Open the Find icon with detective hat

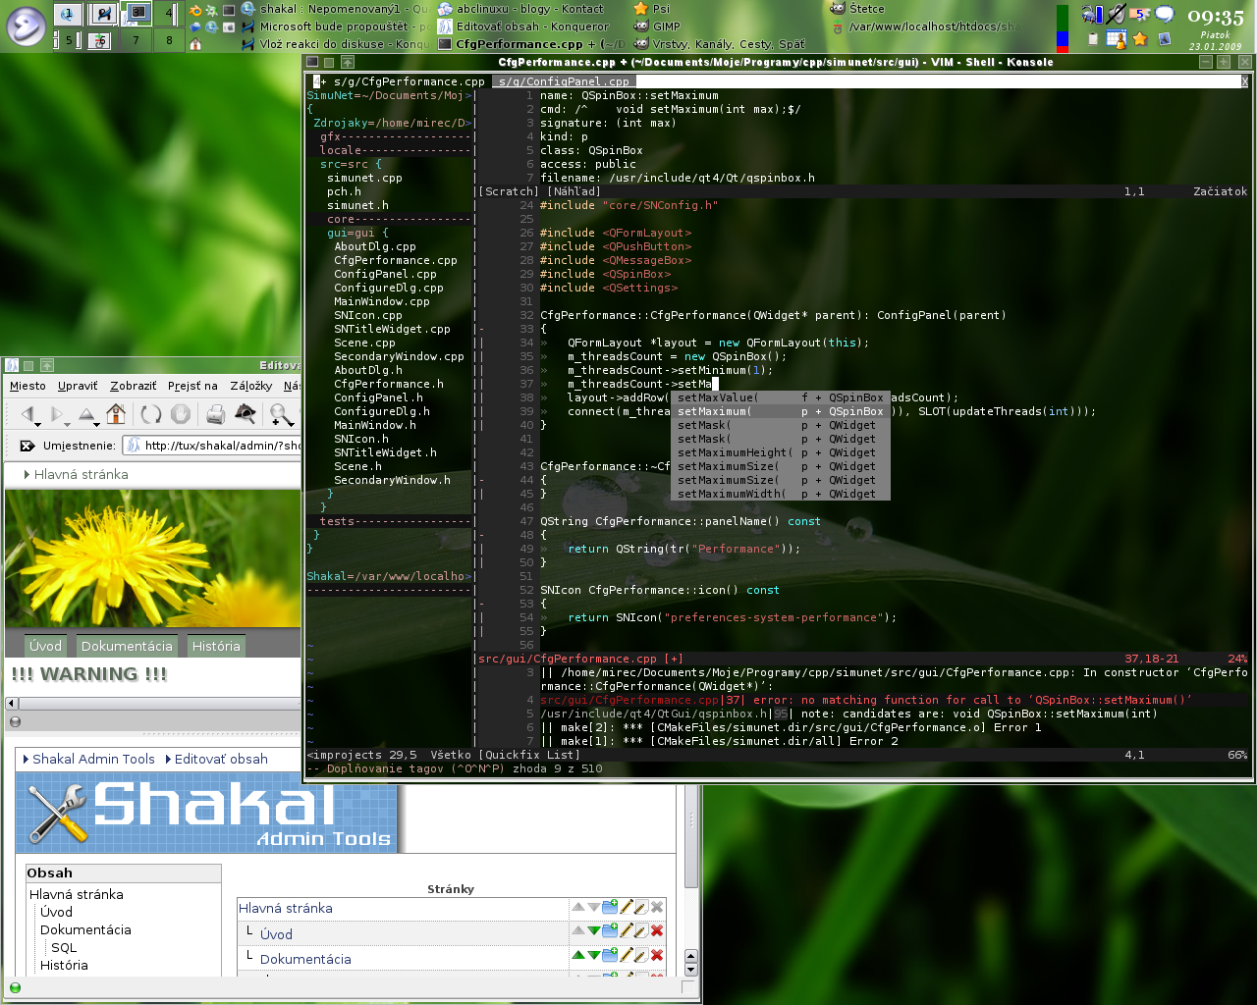click(x=246, y=414)
